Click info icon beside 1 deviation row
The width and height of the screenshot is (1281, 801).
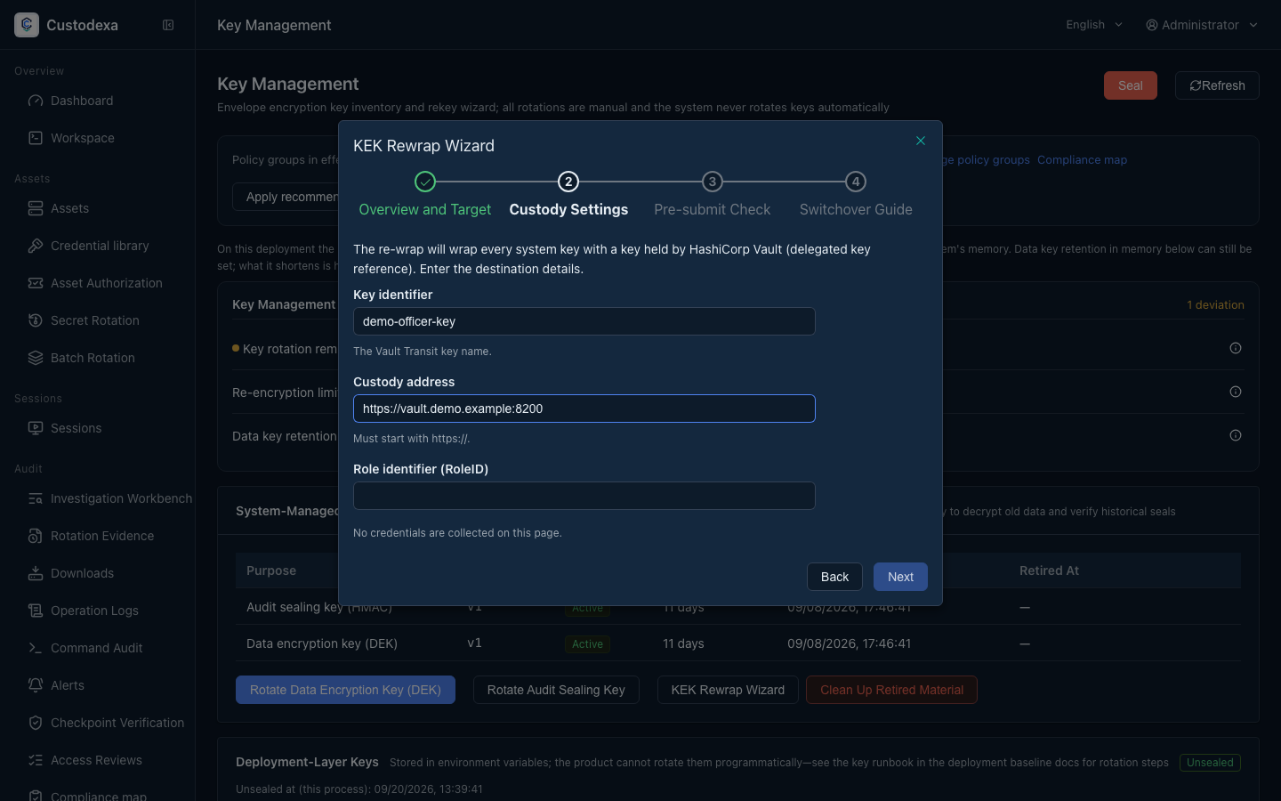(x=1236, y=348)
